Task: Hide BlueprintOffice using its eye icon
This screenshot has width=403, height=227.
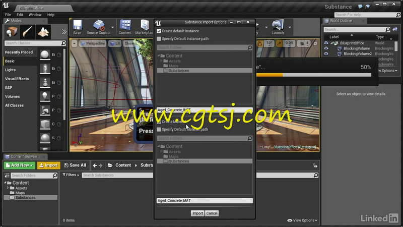Action: click(x=326, y=43)
